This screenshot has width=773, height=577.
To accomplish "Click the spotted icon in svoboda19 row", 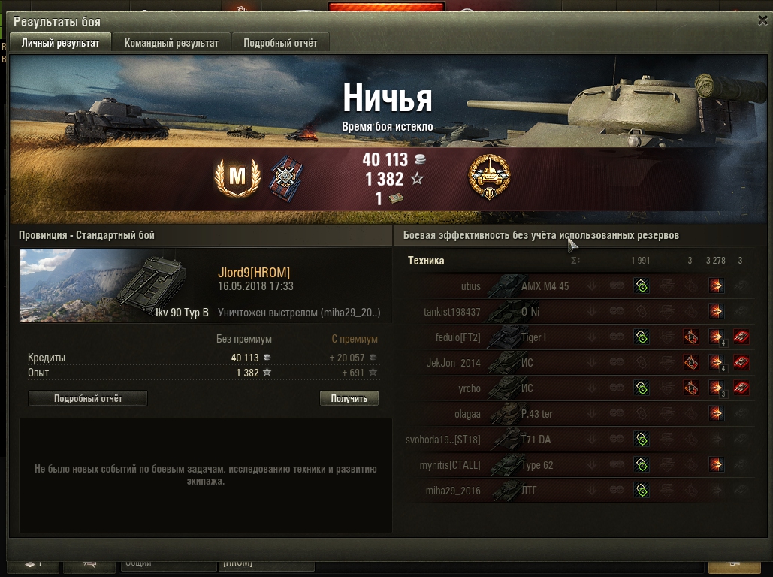I will pyautogui.click(x=642, y=439).
